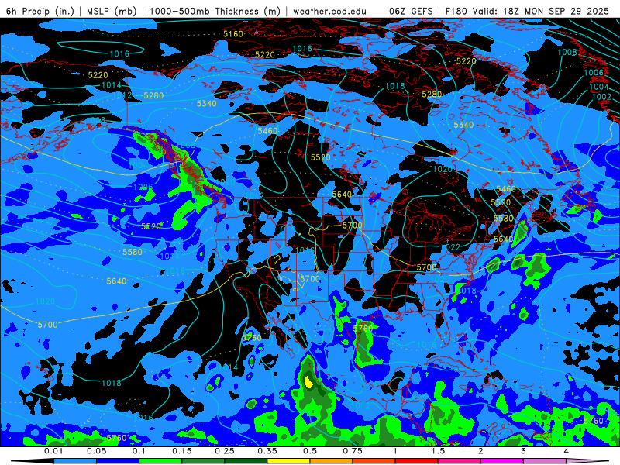Click the 'weather.cod.edu' source text
This screenshot has height=465, width=620.
coord(329,12)
